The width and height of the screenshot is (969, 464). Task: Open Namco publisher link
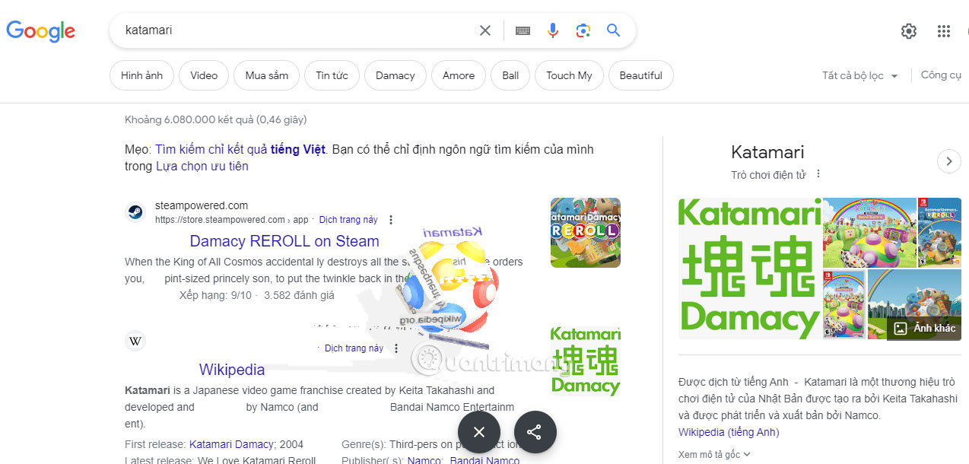click(x=424, y=460)
